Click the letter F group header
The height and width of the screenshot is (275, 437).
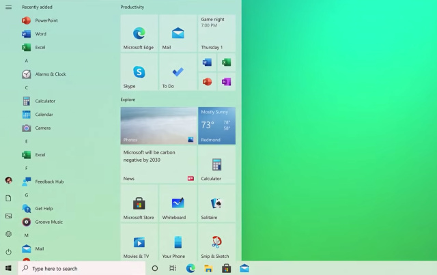(x=27, y=168)
